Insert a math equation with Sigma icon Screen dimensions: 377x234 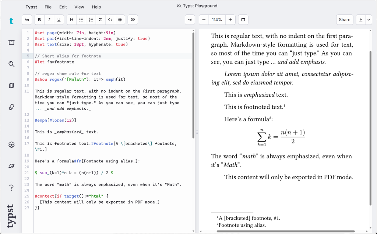(101, 20)
